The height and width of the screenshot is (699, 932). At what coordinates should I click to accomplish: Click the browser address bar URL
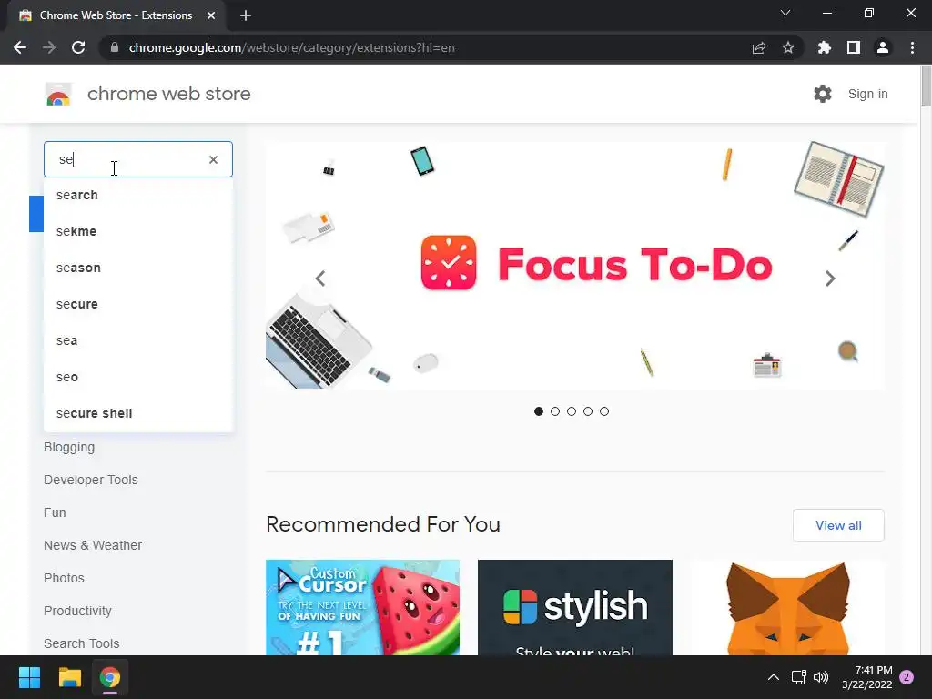[x=291, y=47]
